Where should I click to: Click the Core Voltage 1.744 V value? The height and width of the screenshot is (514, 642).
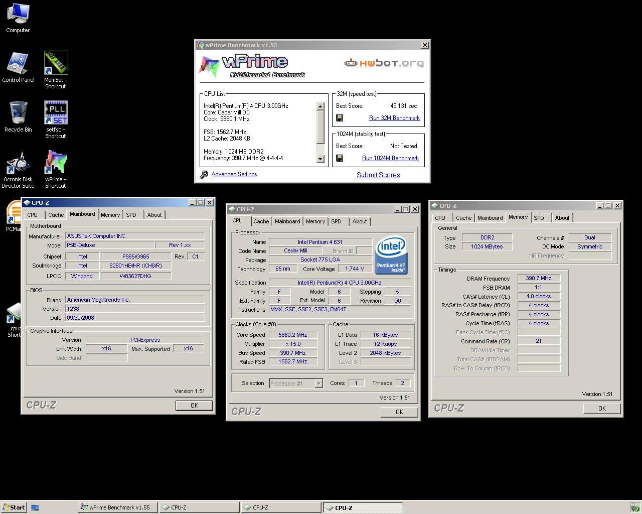355,269
